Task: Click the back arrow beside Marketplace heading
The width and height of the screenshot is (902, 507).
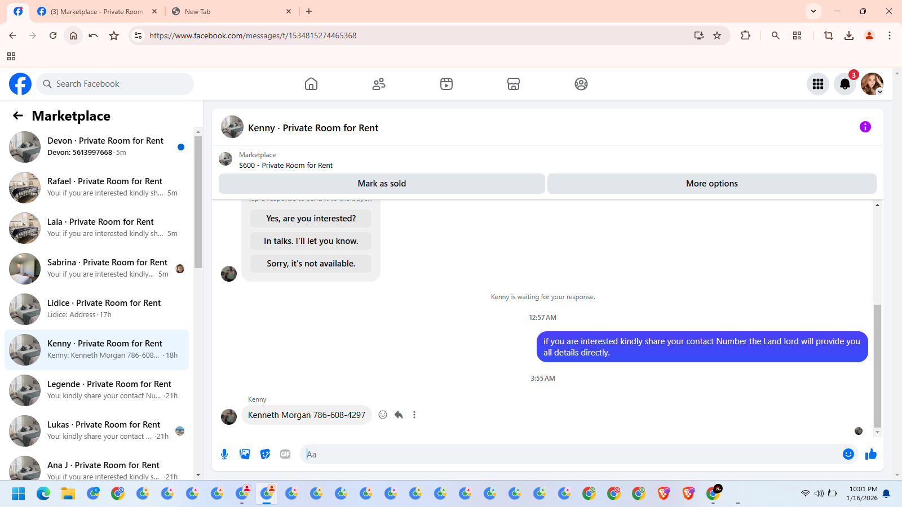Action: (x=18, y=115)
